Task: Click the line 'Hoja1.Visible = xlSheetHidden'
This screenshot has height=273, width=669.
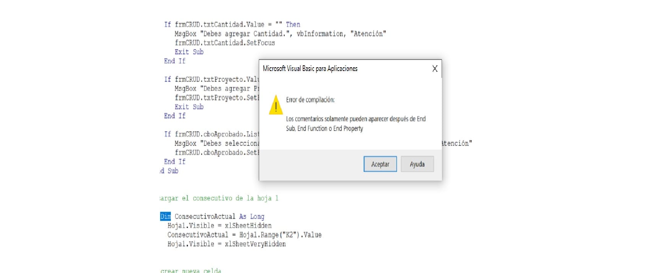Action: tap(219, 226)
